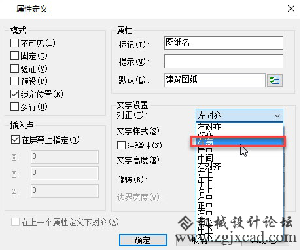Click the 旋转(R) label
The width and height of the screenshot is (301, 251).
pyautogui.click(x=132, y=180)
